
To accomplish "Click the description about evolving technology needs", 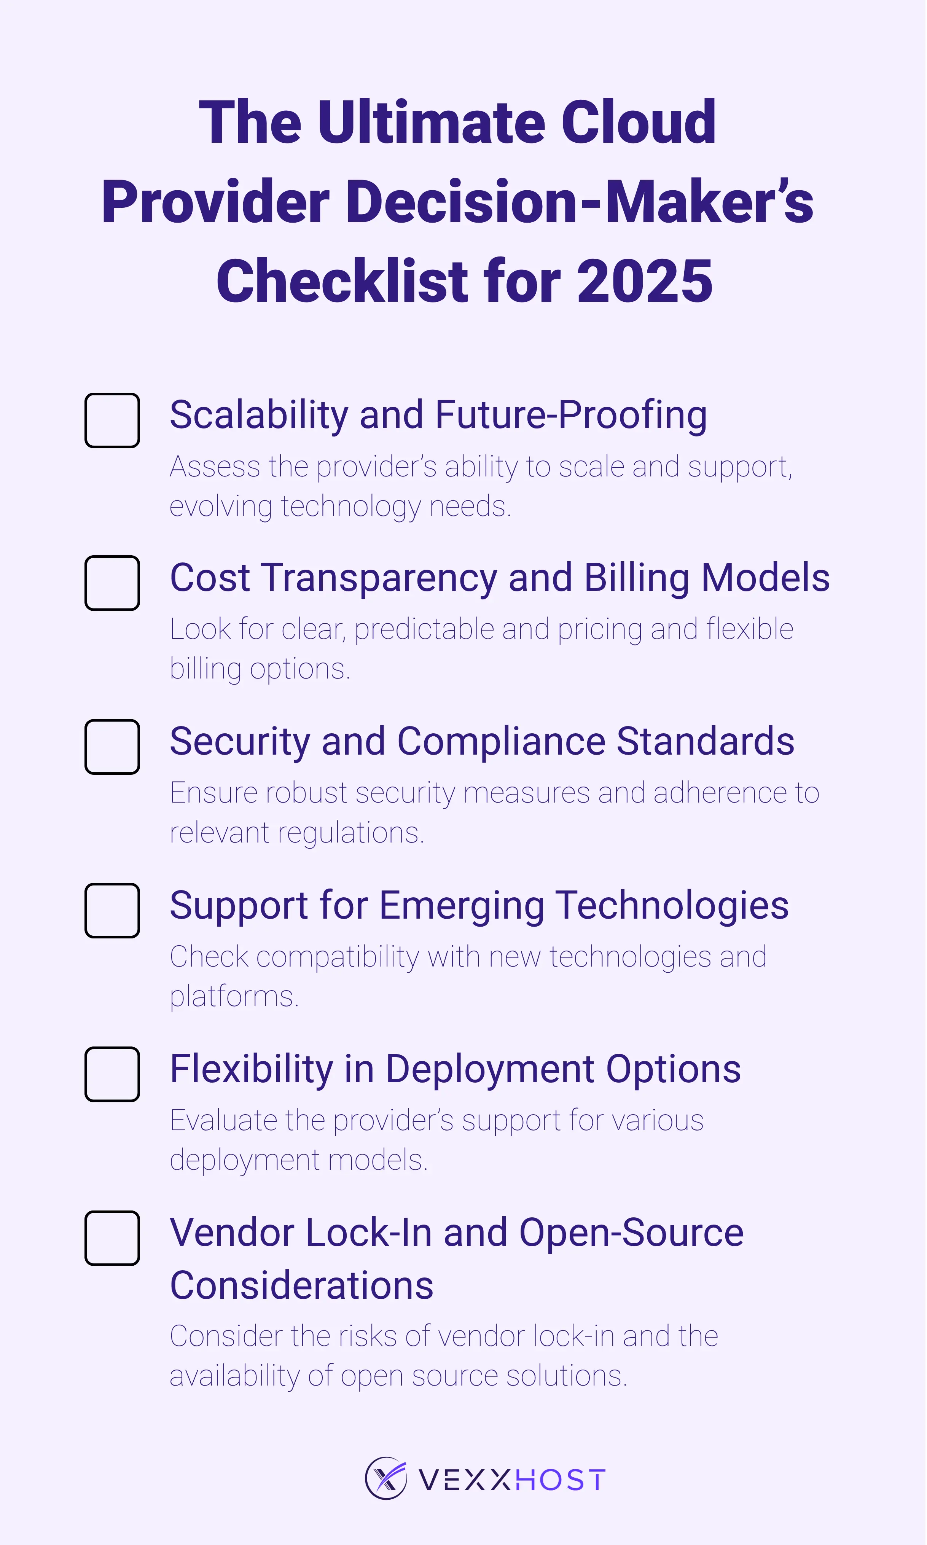I will pyautogui.click(x=481, y=486).
